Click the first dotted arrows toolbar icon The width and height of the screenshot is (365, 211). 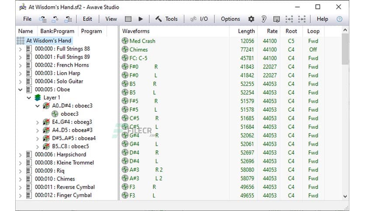[289, 19]
